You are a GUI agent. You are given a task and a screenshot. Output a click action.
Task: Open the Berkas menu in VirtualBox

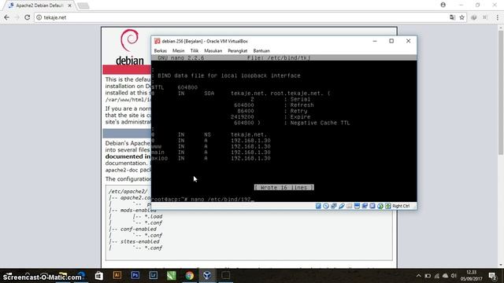tap(160, 50)
